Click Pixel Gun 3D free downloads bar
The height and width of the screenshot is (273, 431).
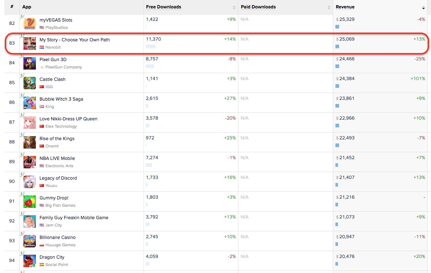(x=150, y=66)
